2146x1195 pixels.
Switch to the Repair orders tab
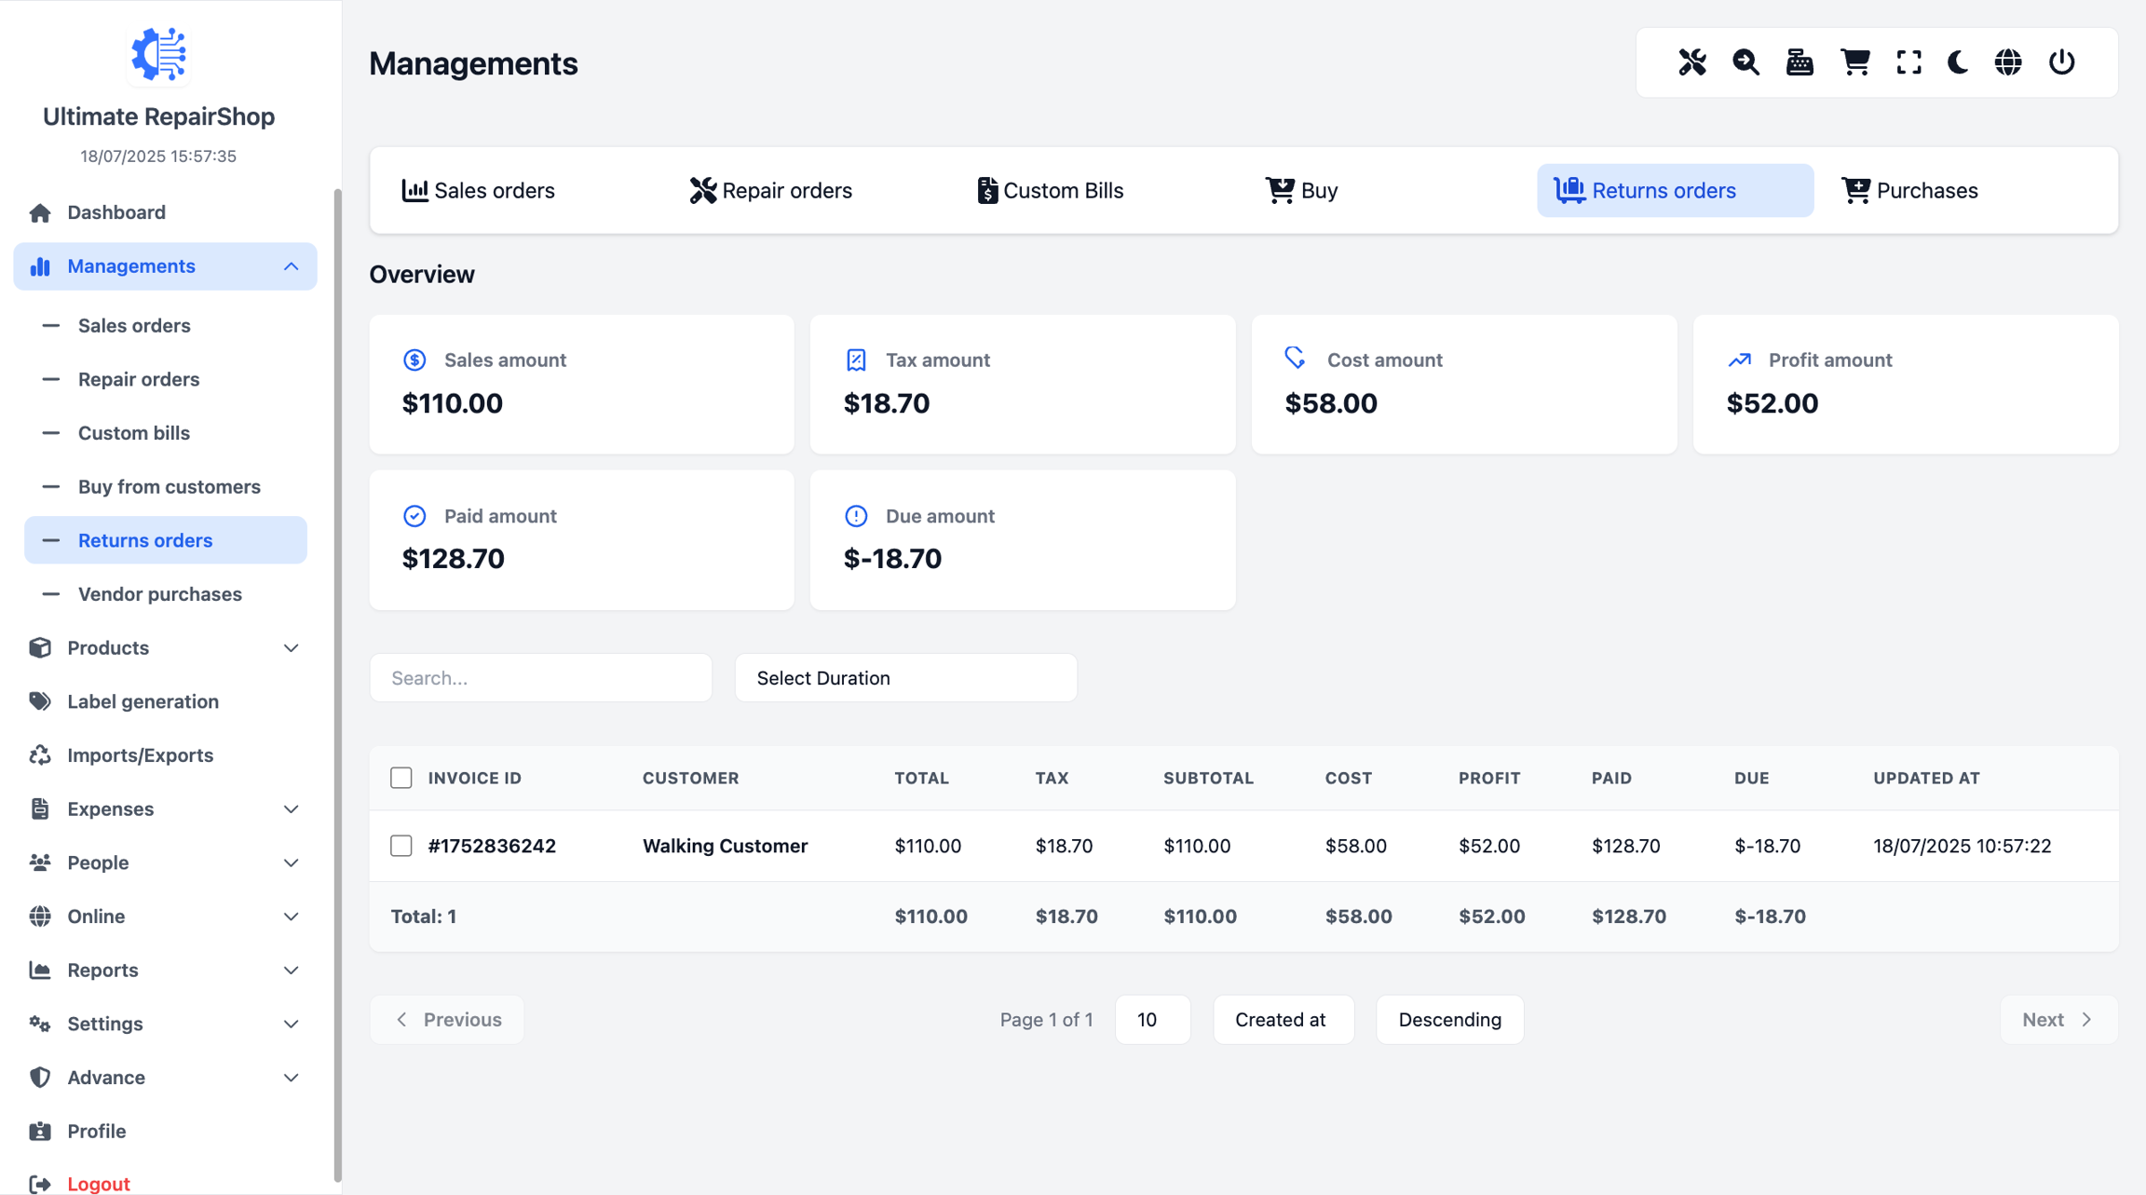(771, 191)
